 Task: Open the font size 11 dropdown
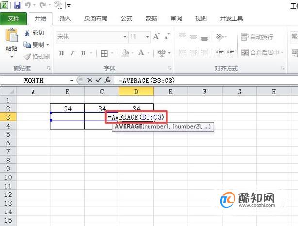click(147, 37)
